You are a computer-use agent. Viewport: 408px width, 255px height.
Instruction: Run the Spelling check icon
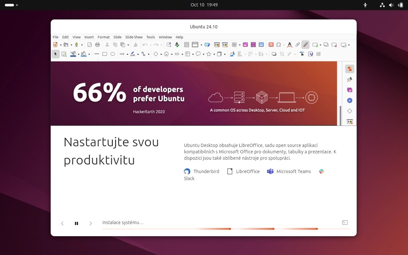[x=177, y=45]
